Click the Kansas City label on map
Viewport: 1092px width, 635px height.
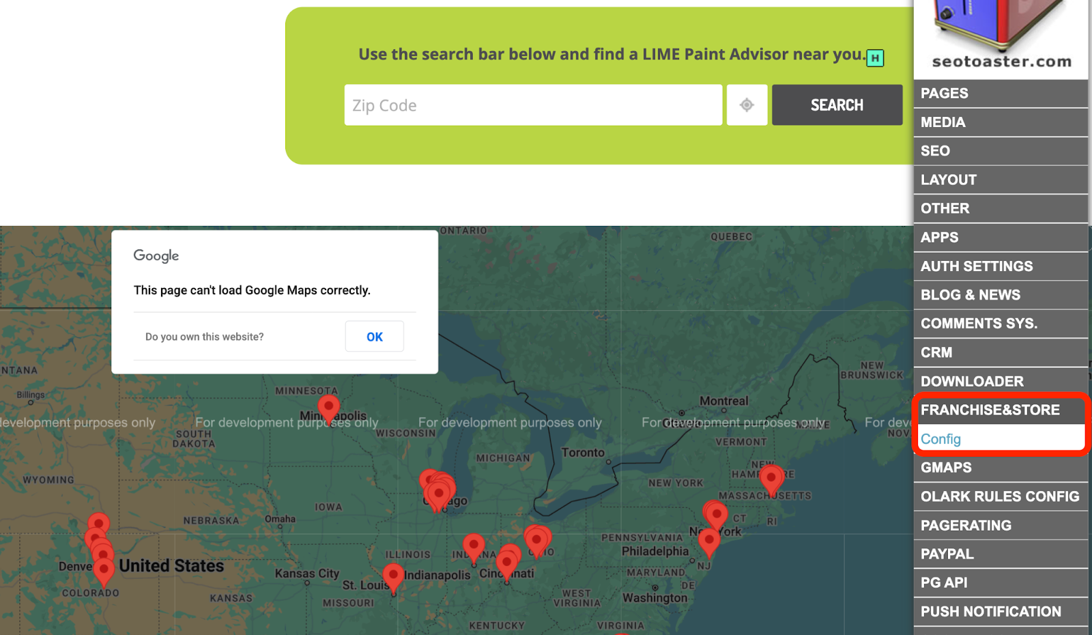[307, 574]
